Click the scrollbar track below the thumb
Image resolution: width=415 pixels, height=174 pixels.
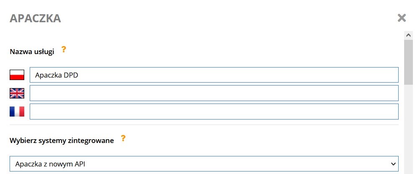[408, 130]
